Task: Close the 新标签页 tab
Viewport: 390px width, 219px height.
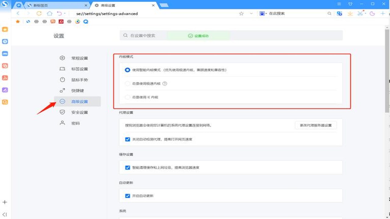Action: point(86,5)
